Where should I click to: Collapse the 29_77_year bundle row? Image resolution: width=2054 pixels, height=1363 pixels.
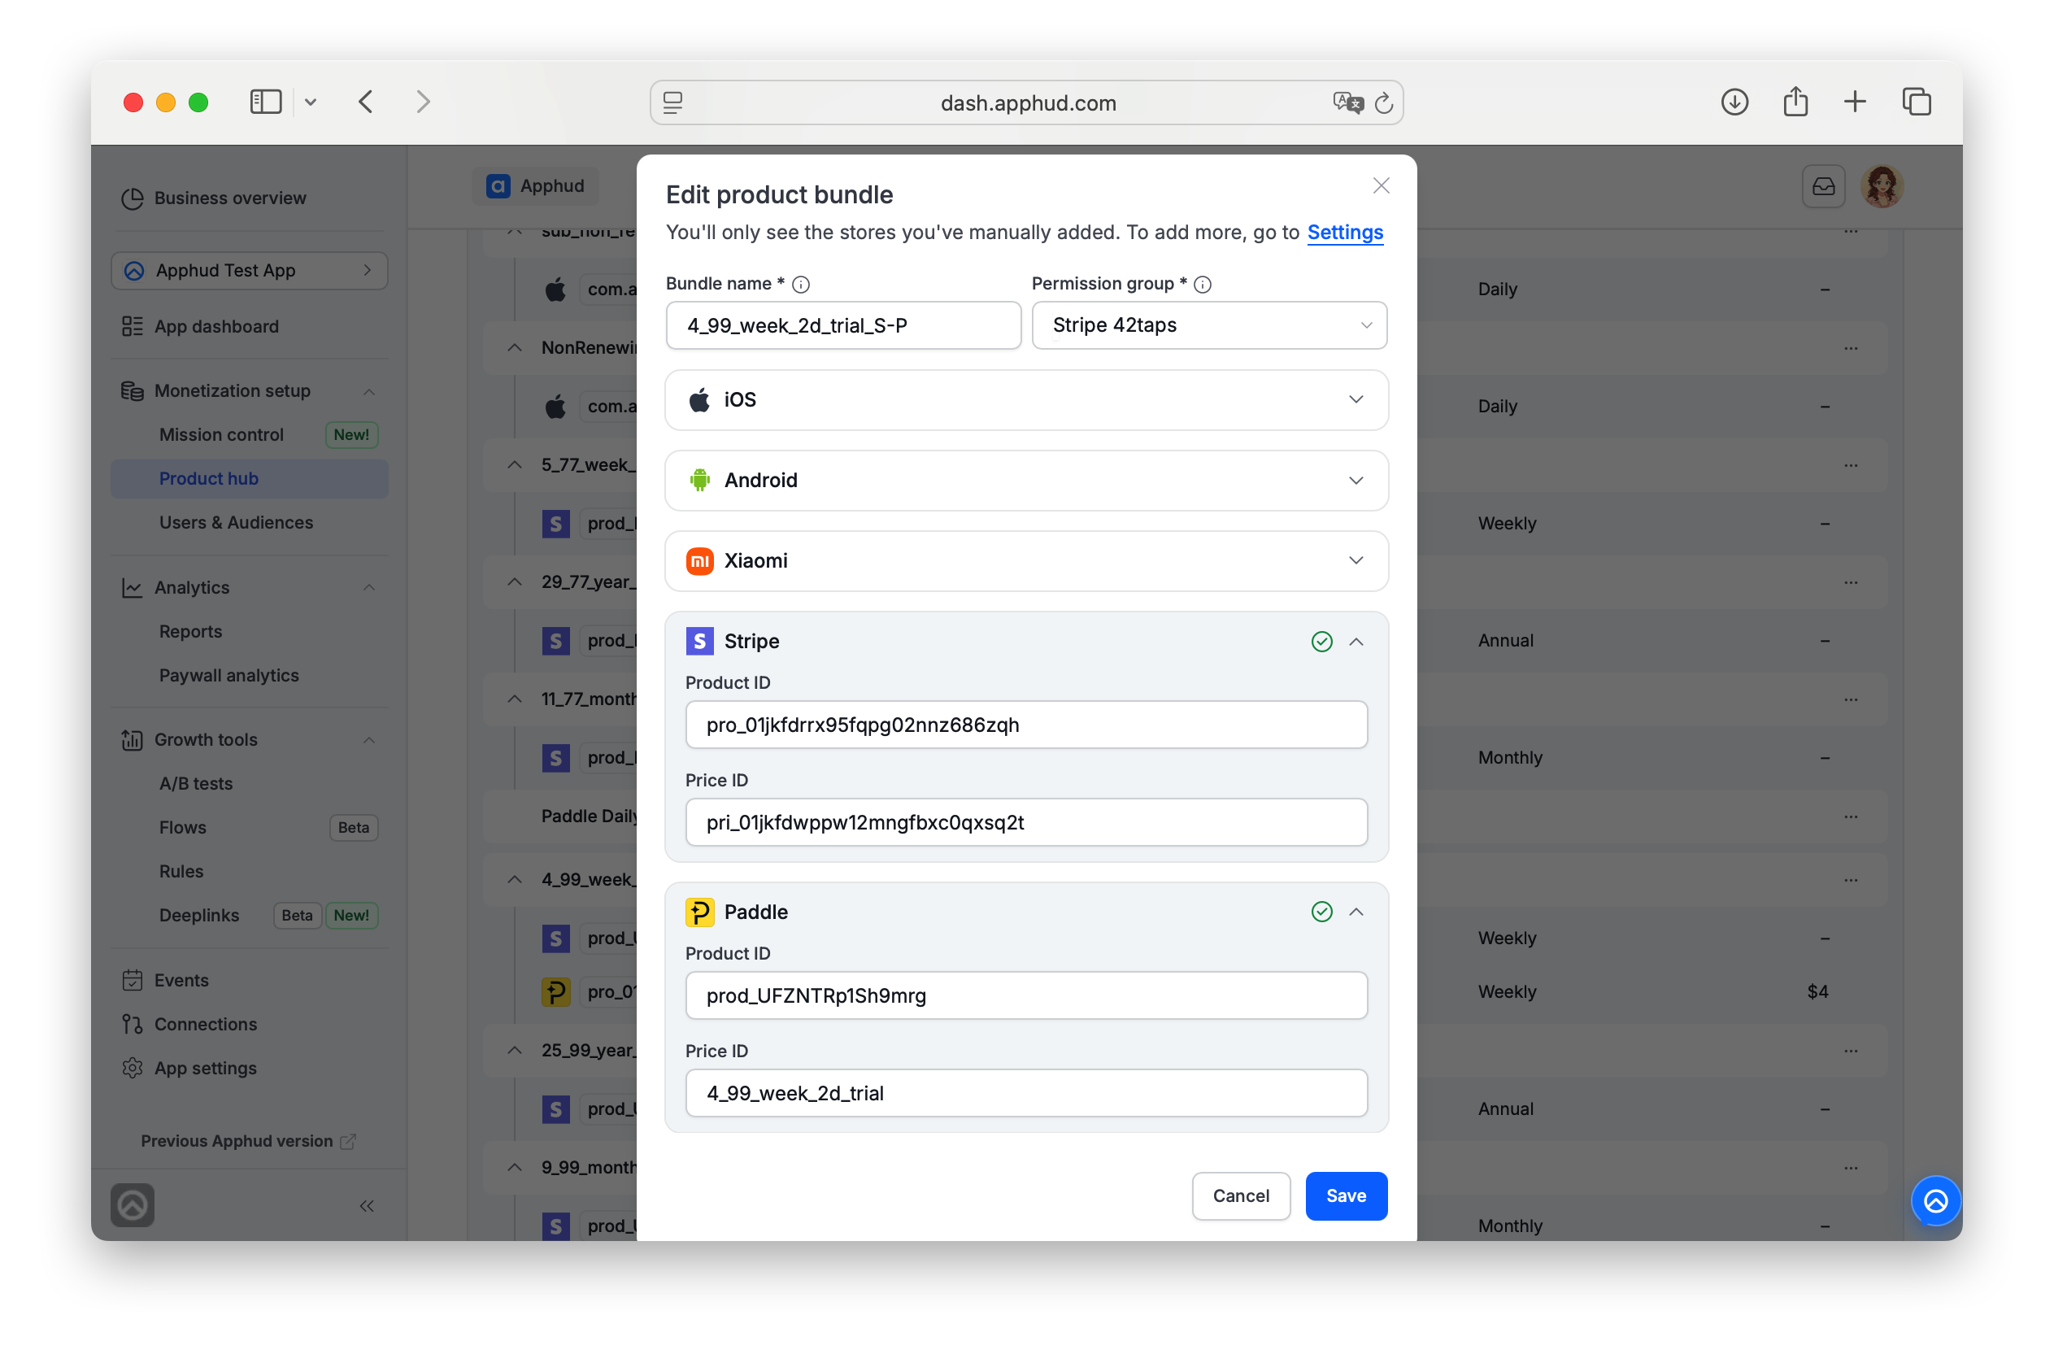coord(514,581)
